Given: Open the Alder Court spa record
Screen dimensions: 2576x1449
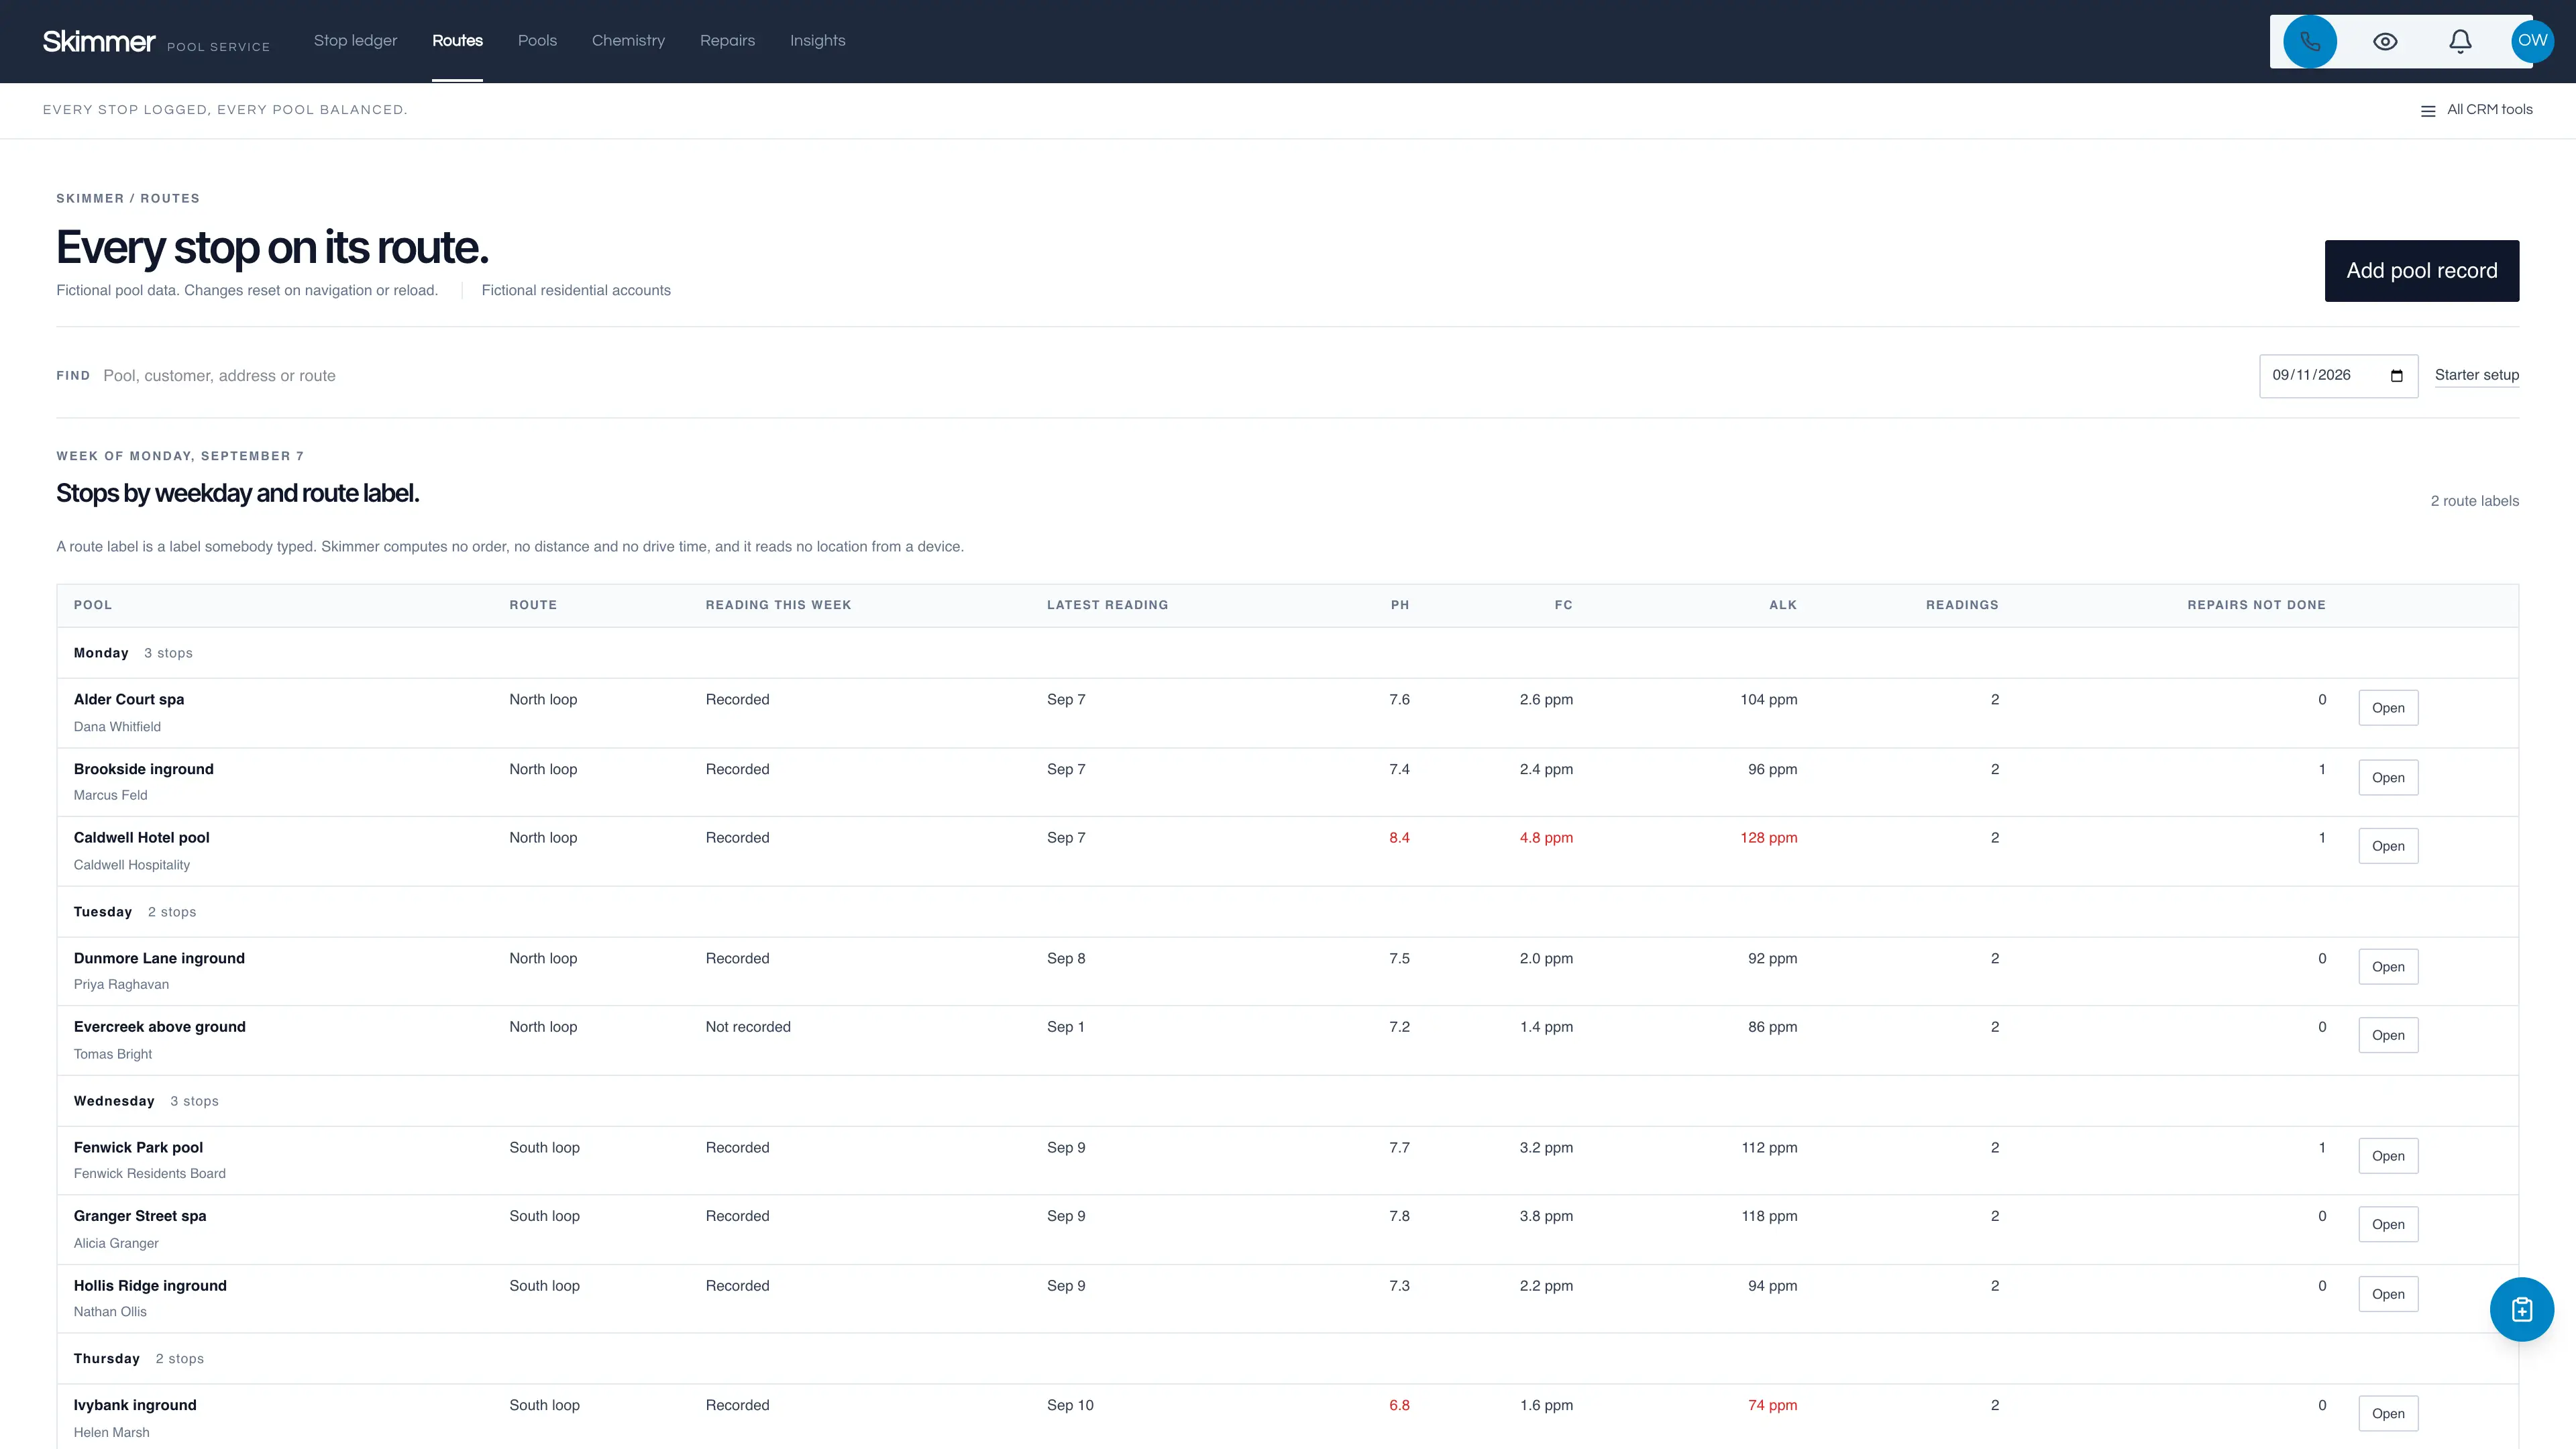Looking at the screenshot, I should point(2387,708).
